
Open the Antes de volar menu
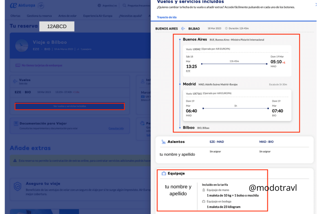(67, 16)
